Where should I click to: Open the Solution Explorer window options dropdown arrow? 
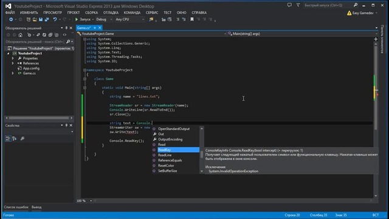point(61,28)
